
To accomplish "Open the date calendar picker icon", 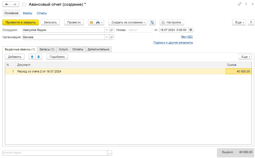I will pos(191,30).
